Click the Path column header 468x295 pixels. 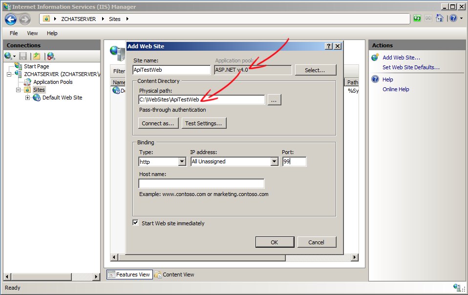[352, 82]
